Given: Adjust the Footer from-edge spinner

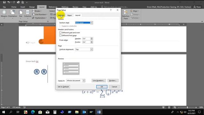Looking at the screenshot, I should tap(91, 42).
